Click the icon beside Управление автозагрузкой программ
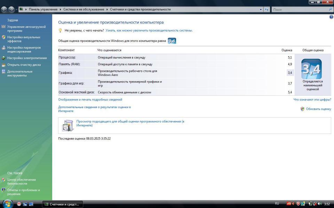 pyautogui.click(x=3, y=27)
